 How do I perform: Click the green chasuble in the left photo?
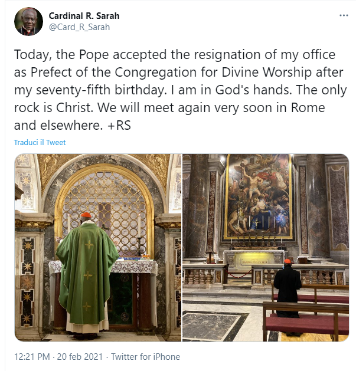coord(87,272)
